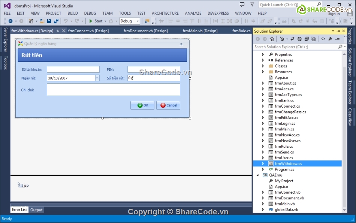Viewport: 356px width, 223px height.
Task: Click the Align Lefts layout toolbar icon
Action: (171, 21)
